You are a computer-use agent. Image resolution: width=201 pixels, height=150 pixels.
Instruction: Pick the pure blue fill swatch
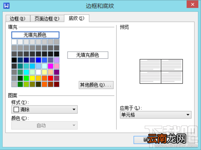click(38, 60)
